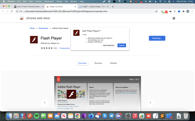Open the Chrome three-dot menu

tap(192, 11)
